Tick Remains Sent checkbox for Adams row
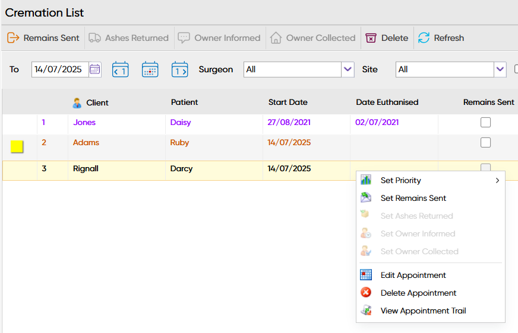 pyautogui.click(x=486, y=143)
